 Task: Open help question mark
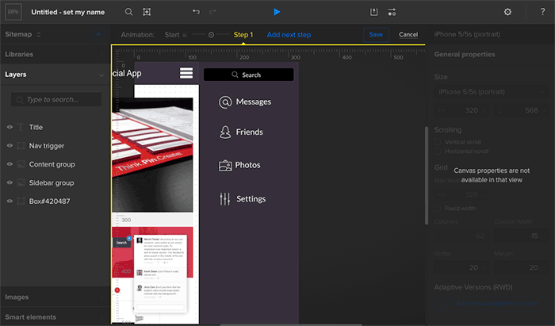542,12
